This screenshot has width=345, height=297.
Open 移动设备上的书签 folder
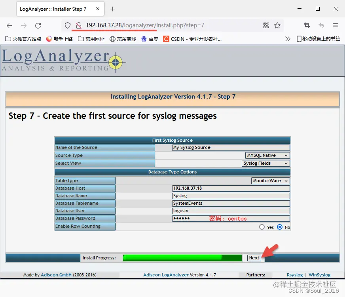pos(318,39)
